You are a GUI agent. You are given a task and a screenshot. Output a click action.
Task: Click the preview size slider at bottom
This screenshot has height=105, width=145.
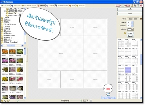coord(76,101)
